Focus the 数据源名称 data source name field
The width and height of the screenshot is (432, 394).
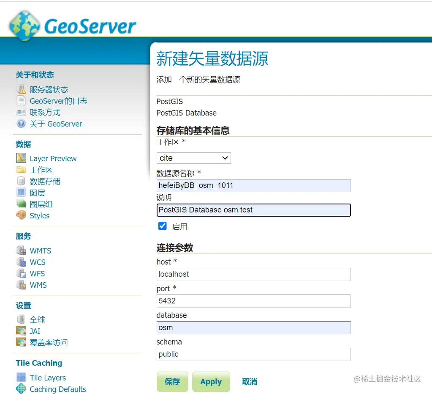pyautogui.click(x=253, y=185)
